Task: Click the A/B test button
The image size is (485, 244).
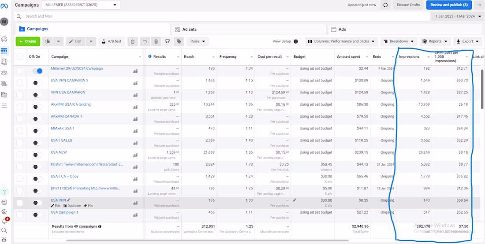Action: point(112,41)
